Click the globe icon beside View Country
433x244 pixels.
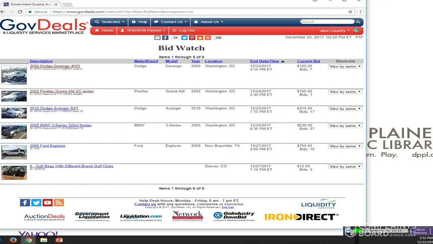pos(356,30)
